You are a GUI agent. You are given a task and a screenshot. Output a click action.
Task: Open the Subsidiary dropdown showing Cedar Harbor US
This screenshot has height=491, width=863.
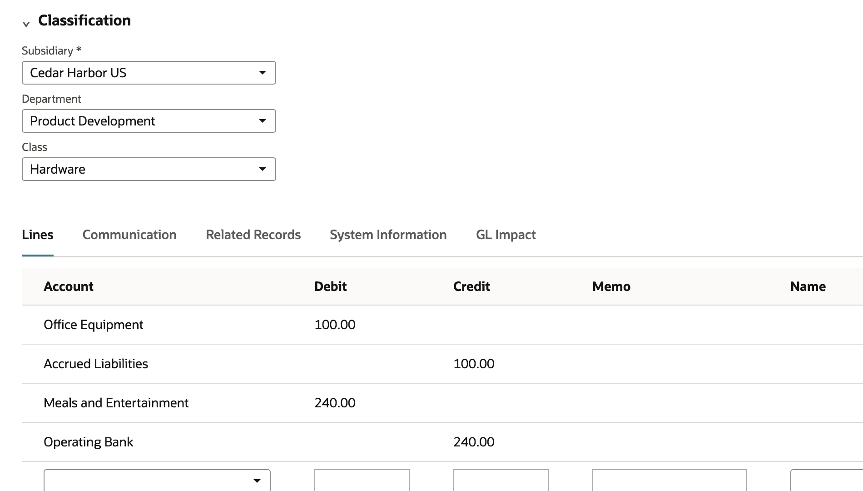coord(149,73)
